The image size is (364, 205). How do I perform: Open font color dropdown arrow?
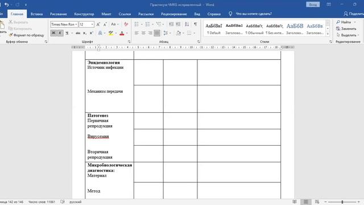coord(127,33)
